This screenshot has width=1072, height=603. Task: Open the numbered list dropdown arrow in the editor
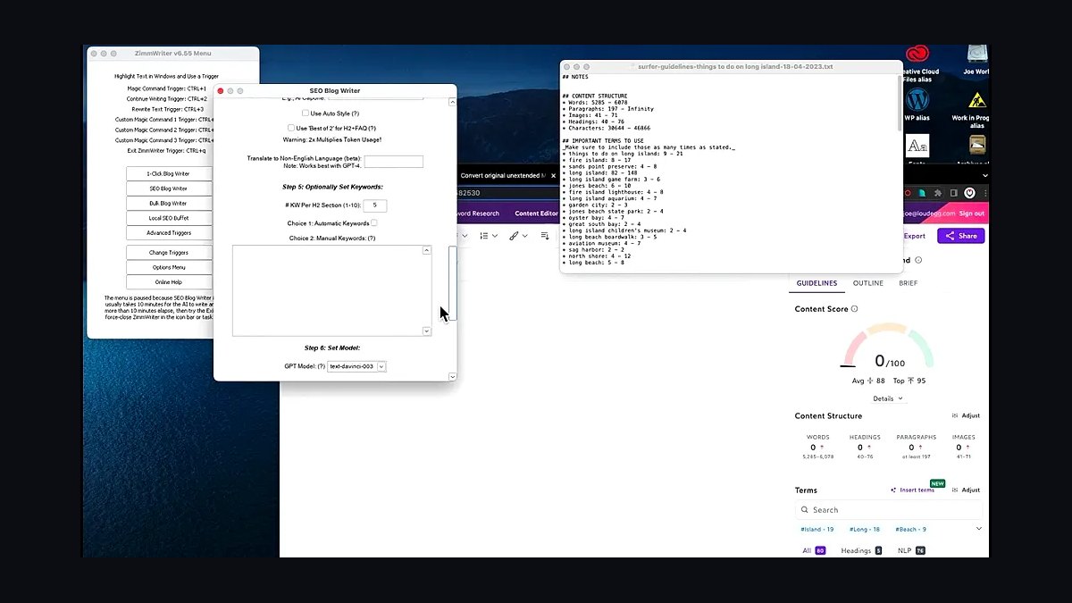click(495, 236)
